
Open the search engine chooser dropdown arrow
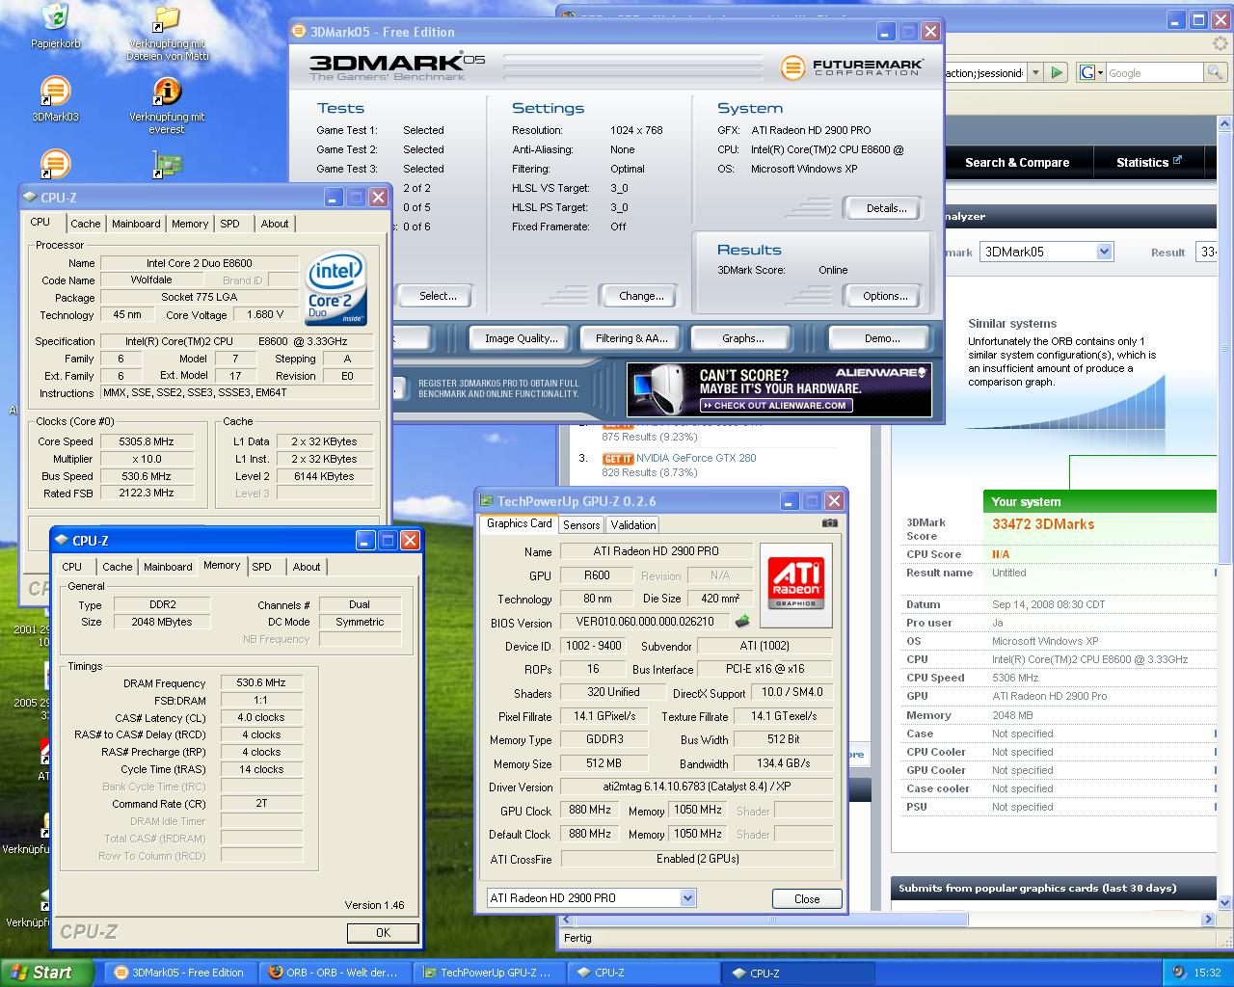point(1099,72)
